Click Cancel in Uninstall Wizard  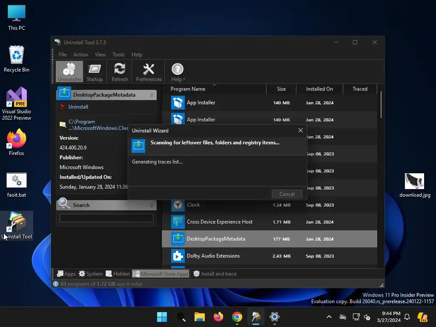(x=287, y=194)
